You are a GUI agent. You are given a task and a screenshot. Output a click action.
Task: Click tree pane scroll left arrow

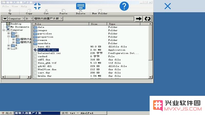pyautogui.click(x=3, y=77)
